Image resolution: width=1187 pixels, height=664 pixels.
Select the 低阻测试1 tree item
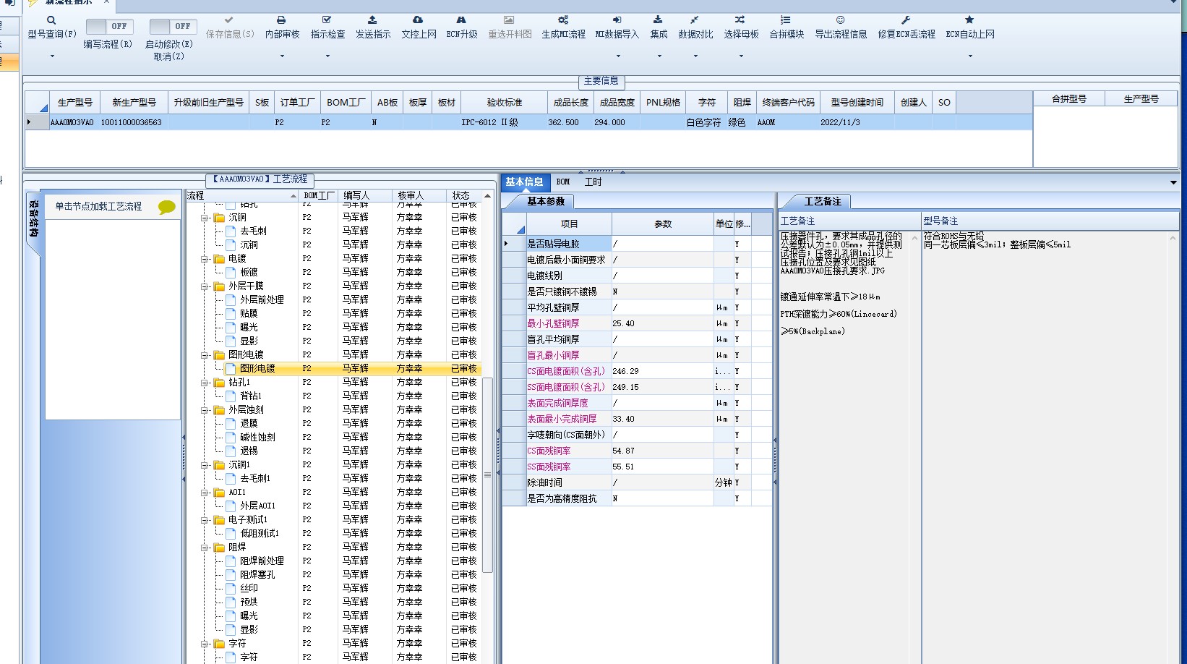[x=260, y=534]
